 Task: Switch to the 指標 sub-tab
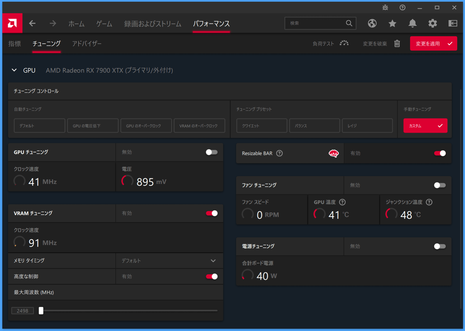point(15,44)
